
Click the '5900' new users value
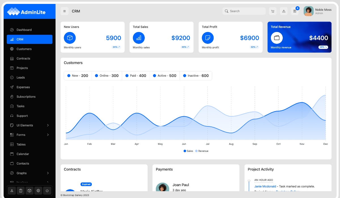click(114, 38)
